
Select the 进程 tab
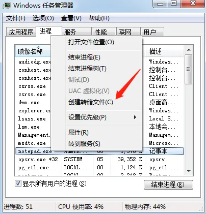49,31
